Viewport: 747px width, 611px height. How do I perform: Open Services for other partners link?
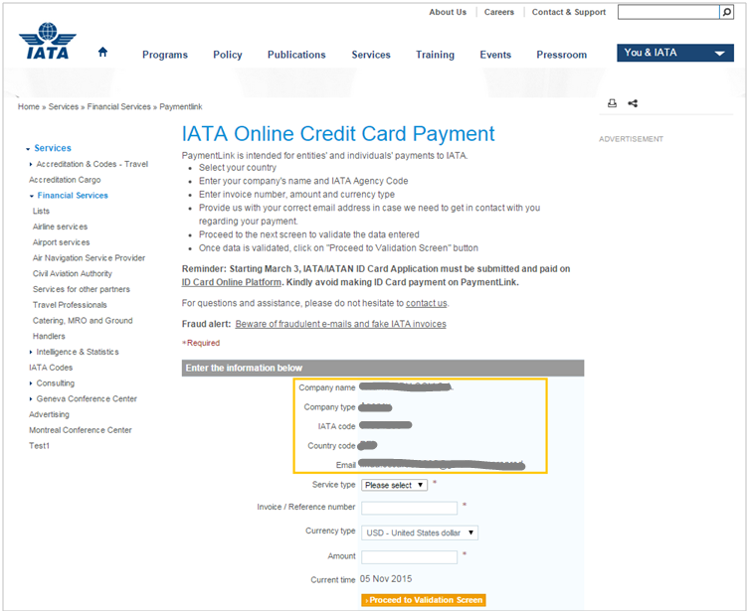tap(82, 289)
